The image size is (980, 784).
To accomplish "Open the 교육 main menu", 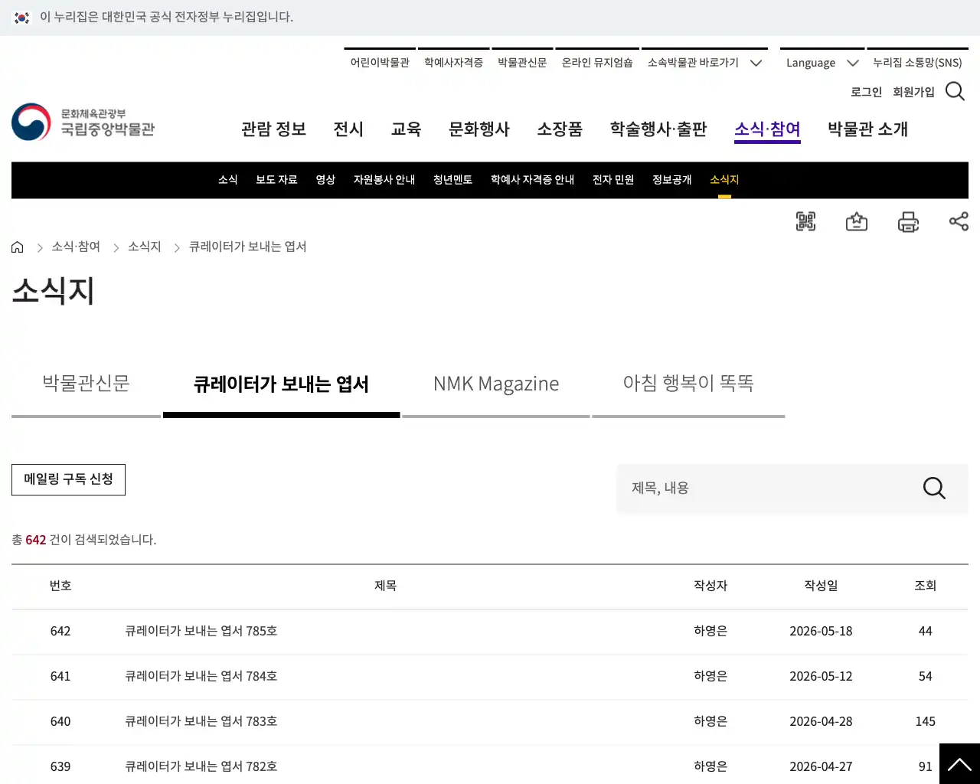I will (x=406, y=129).
